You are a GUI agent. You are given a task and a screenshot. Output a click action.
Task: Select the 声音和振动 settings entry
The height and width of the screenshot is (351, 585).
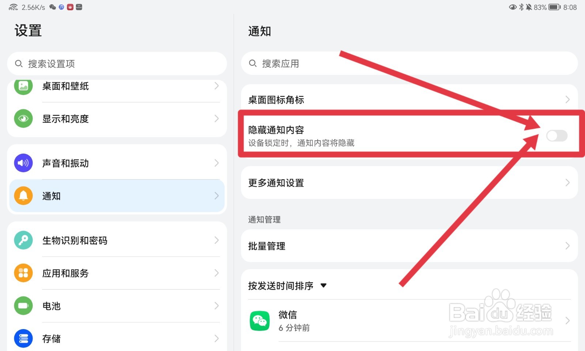coord(117,163)
